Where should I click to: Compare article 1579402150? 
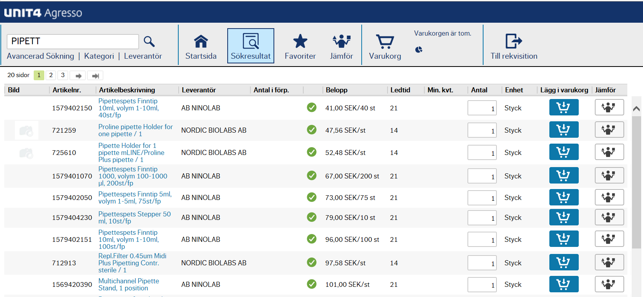pyautogui.click(x=609, y=108)
